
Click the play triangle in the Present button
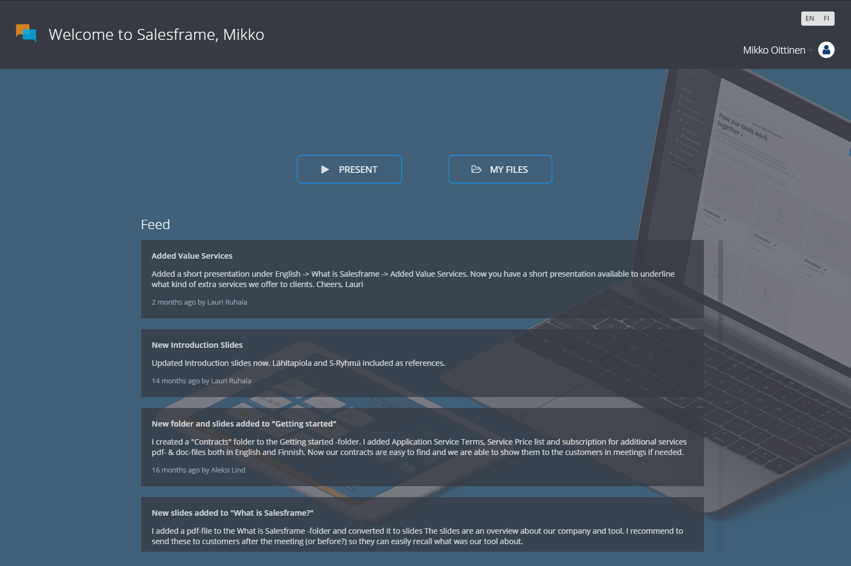(x=325, y=170)
